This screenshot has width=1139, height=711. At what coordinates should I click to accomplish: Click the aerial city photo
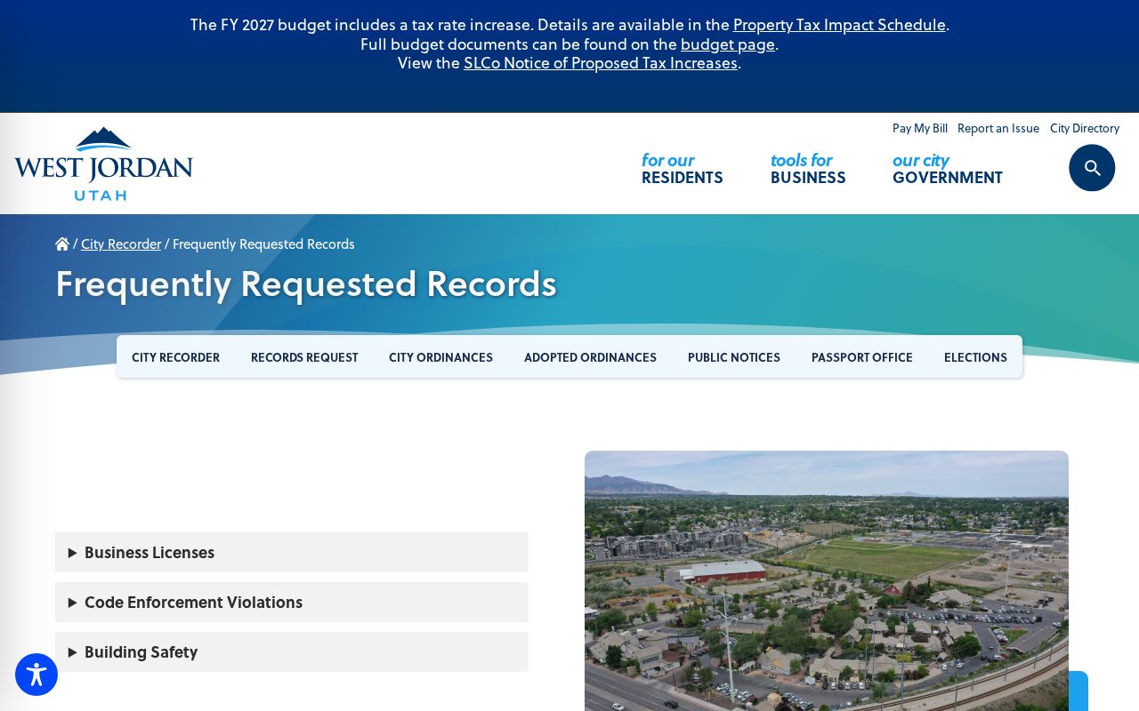[827, 580]
